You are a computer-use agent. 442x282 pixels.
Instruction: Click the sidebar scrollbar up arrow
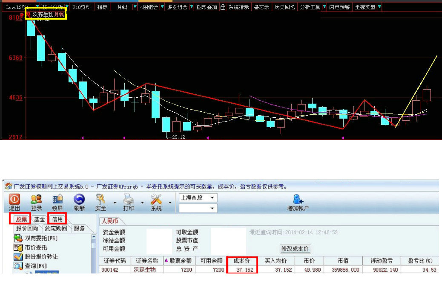[x=95, y=236]
